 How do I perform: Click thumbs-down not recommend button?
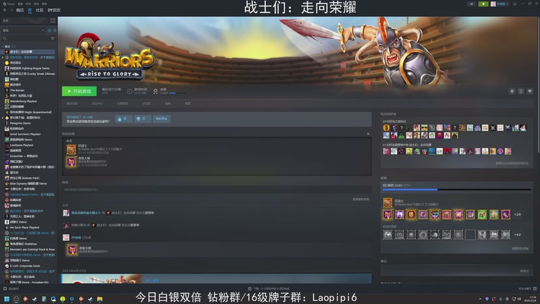[x=142, y=119]
